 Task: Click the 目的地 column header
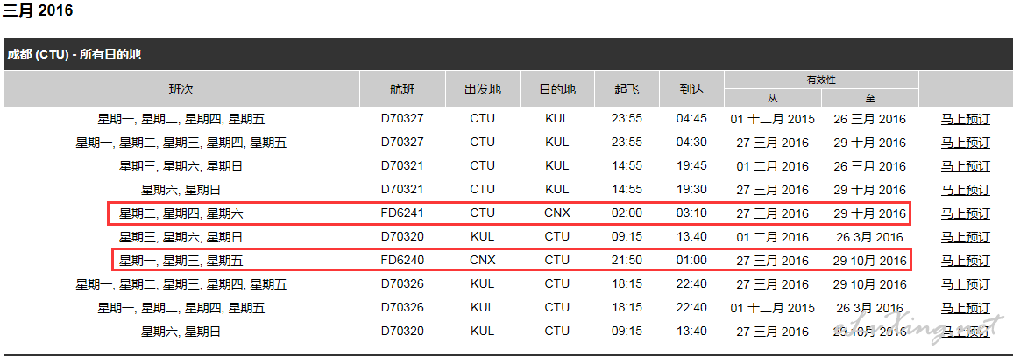(x=556, y=89)
